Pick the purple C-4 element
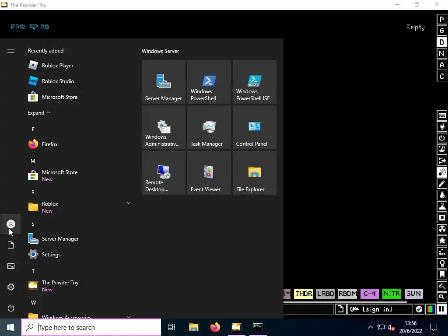Image resolution: width=448 pixels, height=336 pixels. click(x=369, y=294)
